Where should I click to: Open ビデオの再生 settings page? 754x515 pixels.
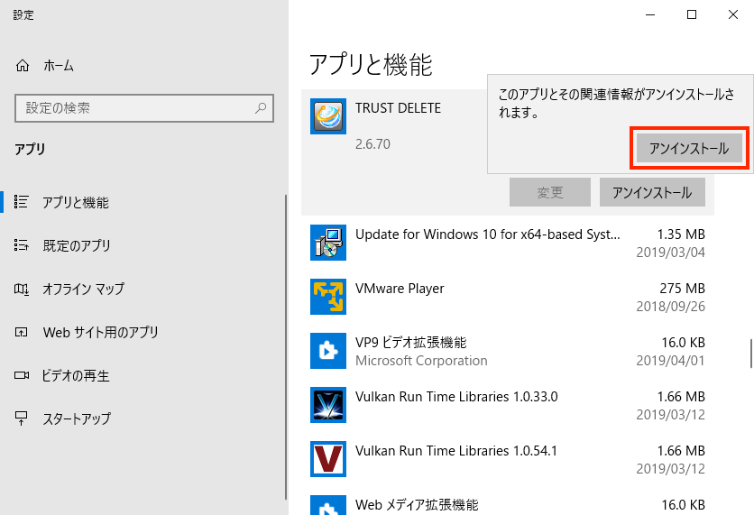pyautogui.click(x=76, y=375)
